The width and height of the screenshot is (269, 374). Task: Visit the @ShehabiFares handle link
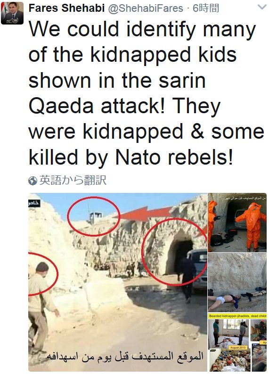click(x=146, y=8)
